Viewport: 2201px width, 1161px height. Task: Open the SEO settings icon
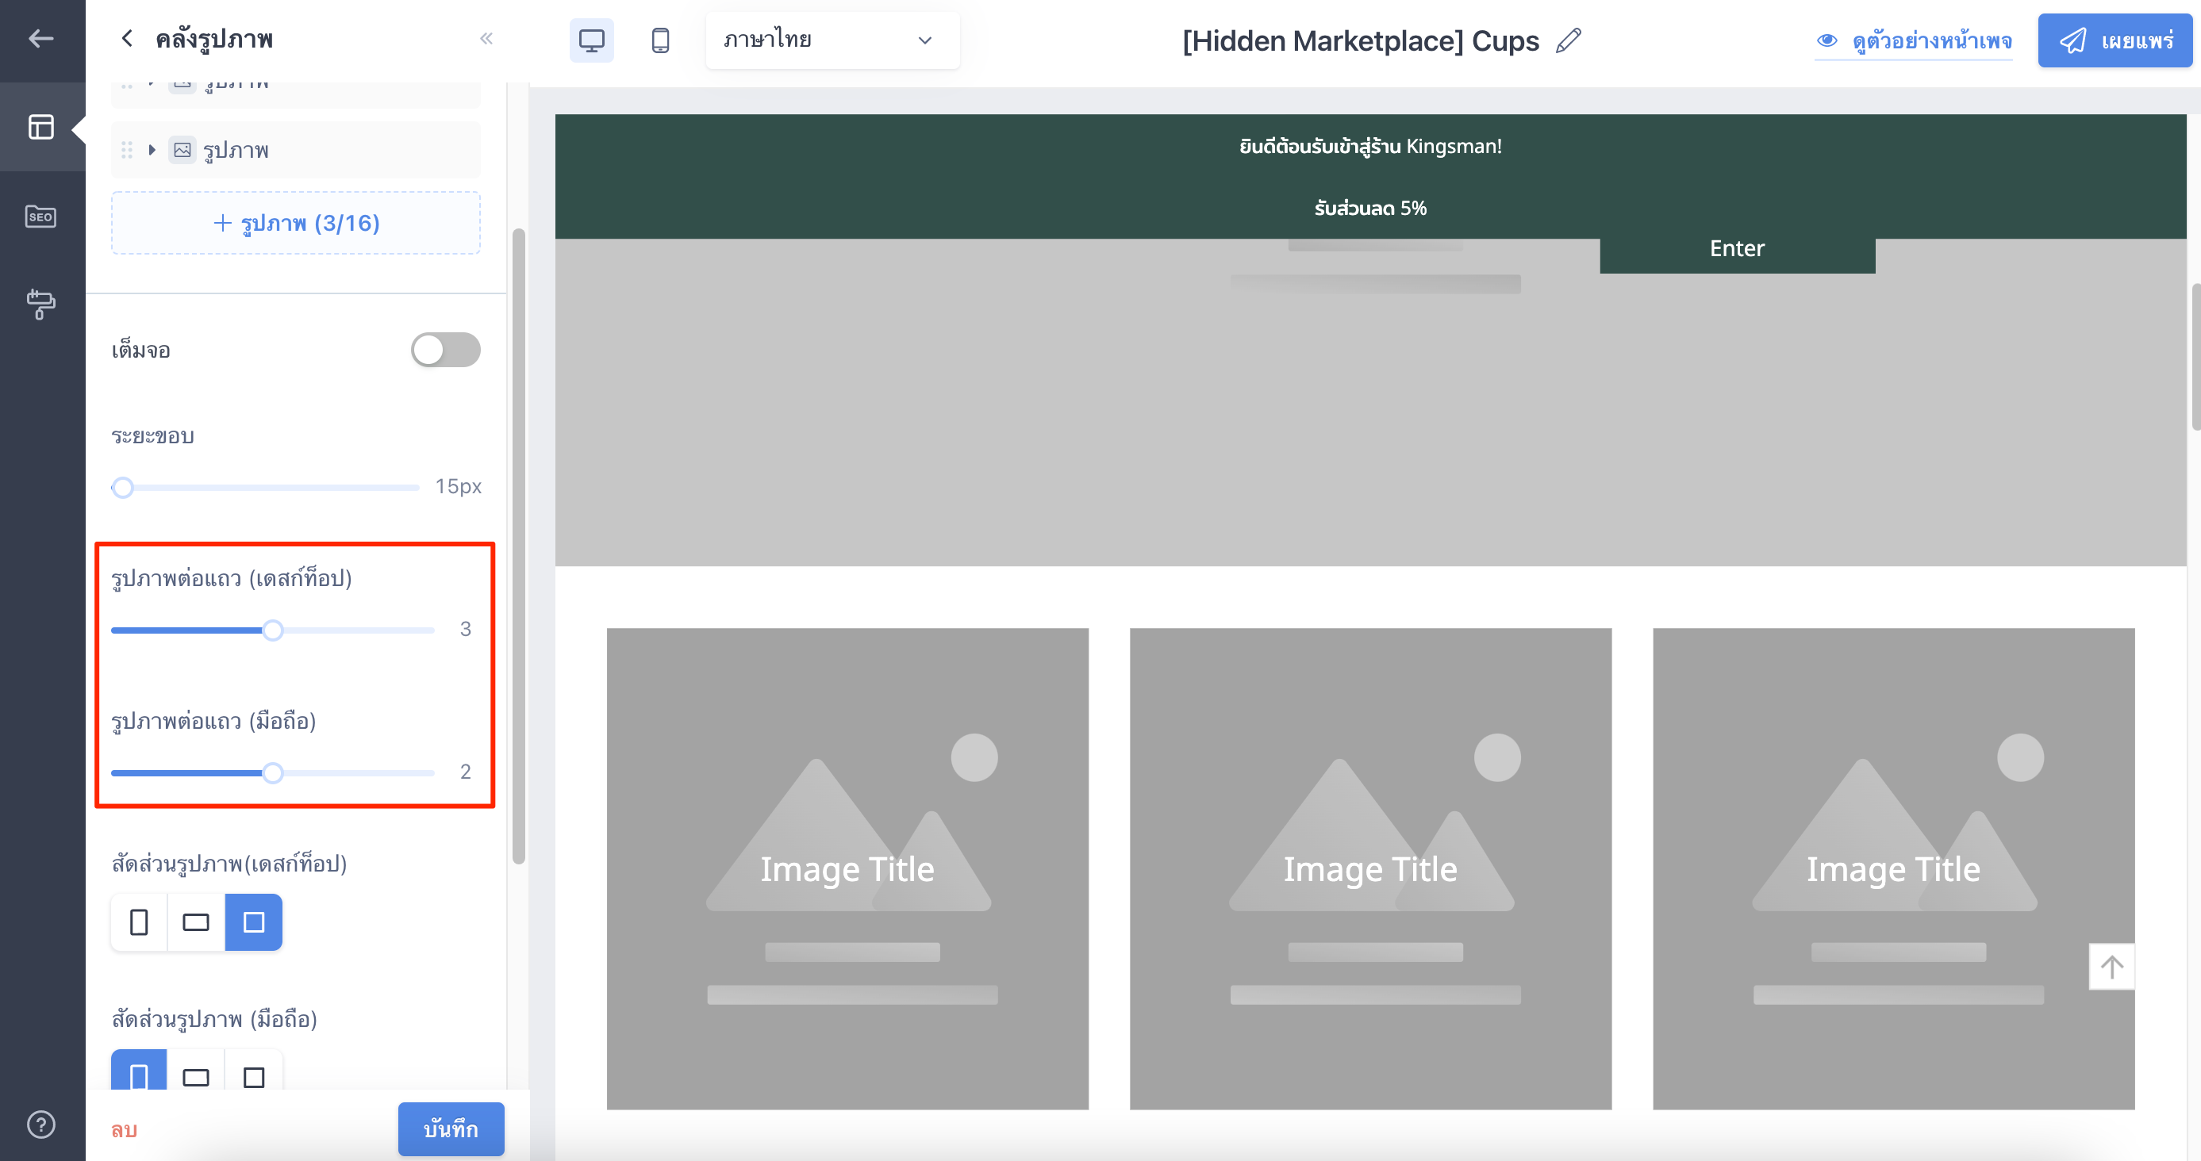pos(41,216)
